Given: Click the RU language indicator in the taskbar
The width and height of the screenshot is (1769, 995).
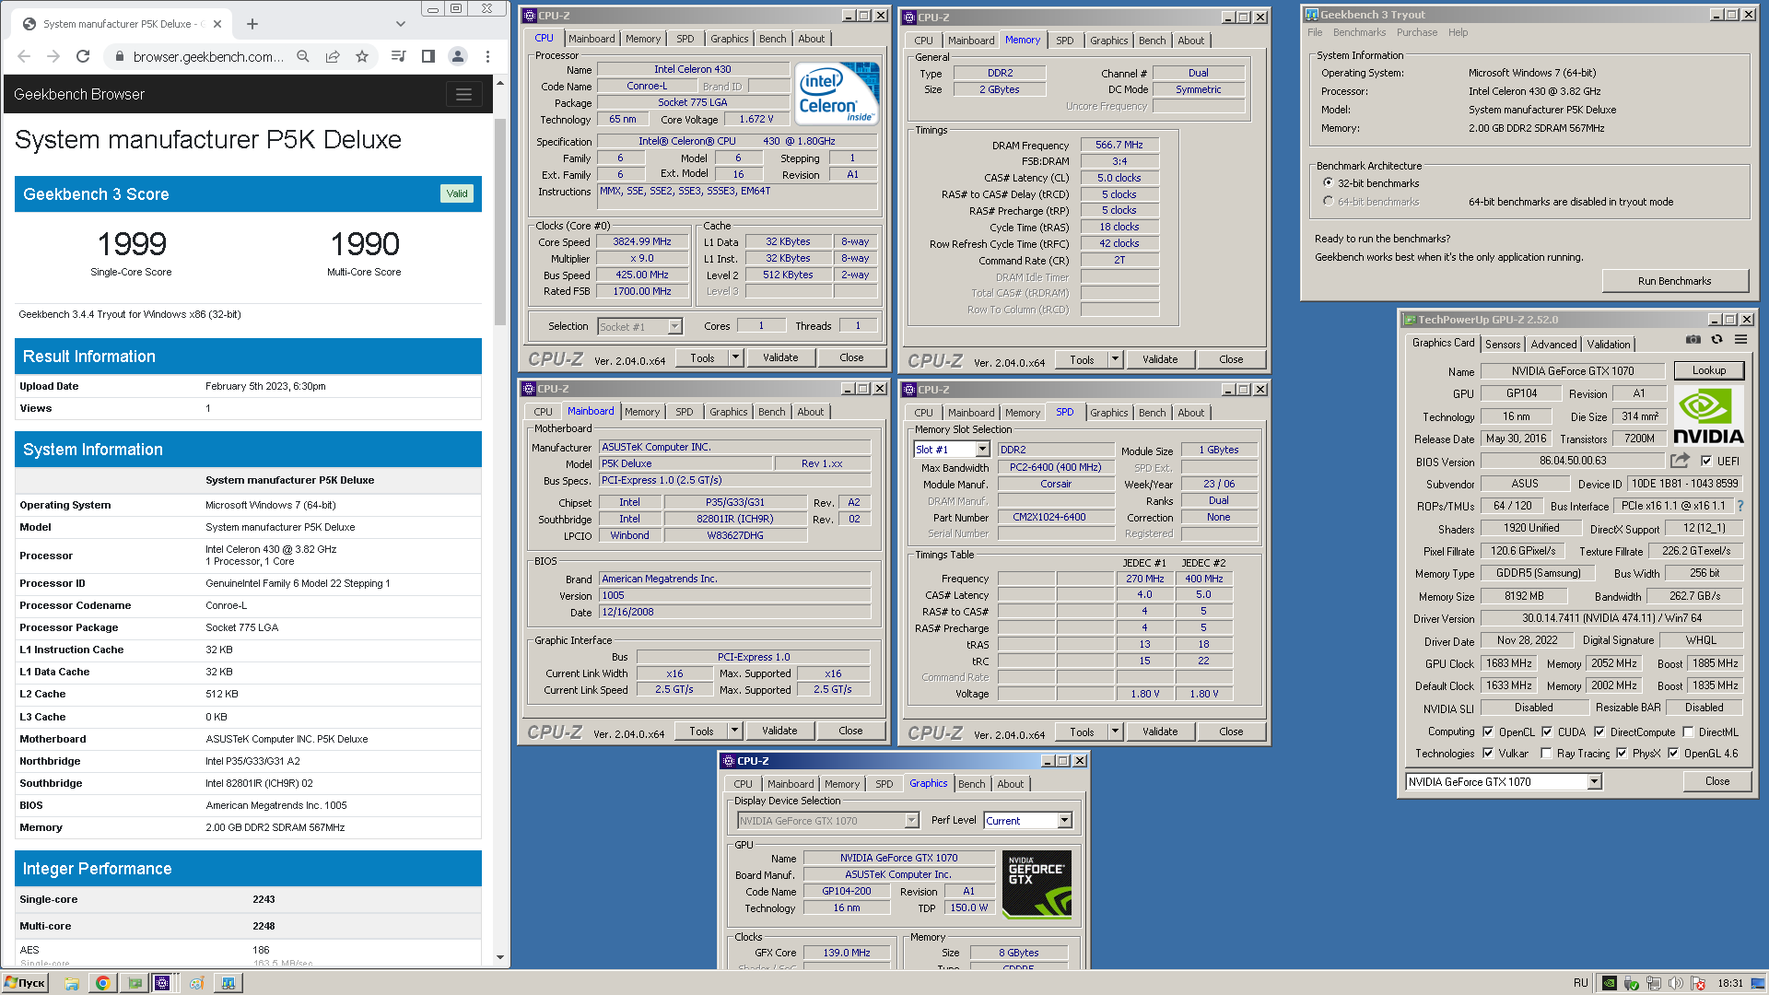Looking at the screenshot, I should point(1581,983).
